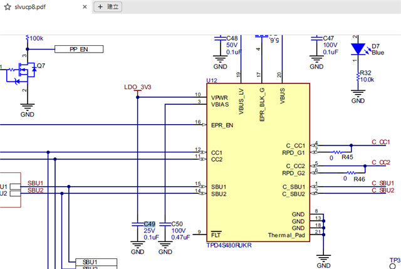The image size is (401, 269).
Task: Click the U12 designator text
Action: pos(212,80)
